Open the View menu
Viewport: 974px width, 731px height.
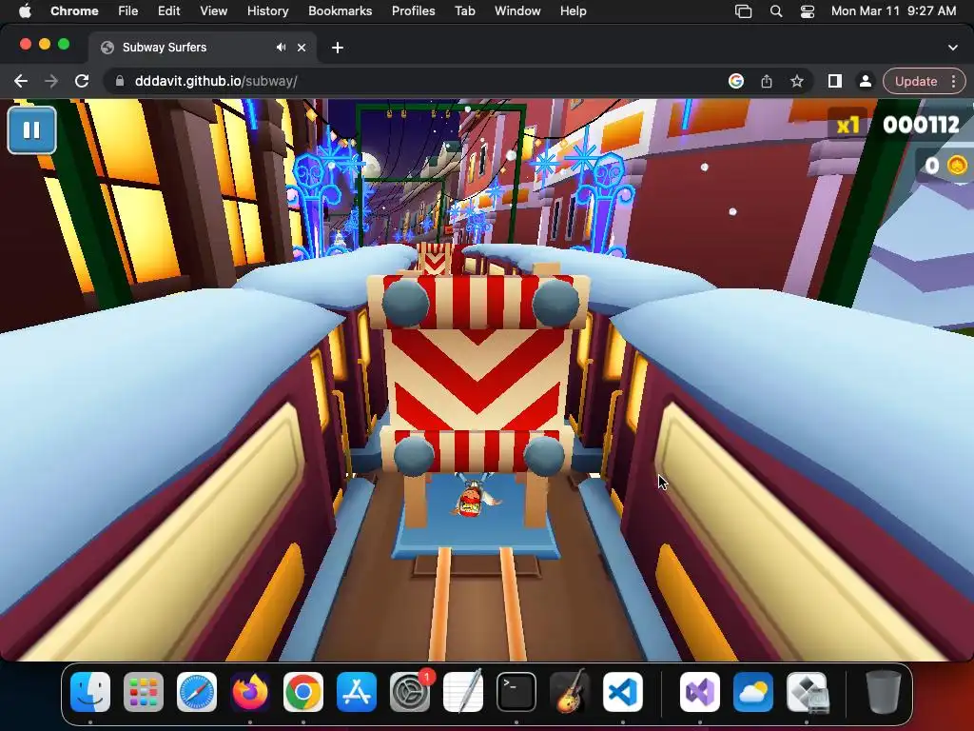pos(213,11)
